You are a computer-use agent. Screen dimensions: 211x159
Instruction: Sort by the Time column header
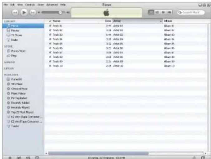(x=108, y=21)
